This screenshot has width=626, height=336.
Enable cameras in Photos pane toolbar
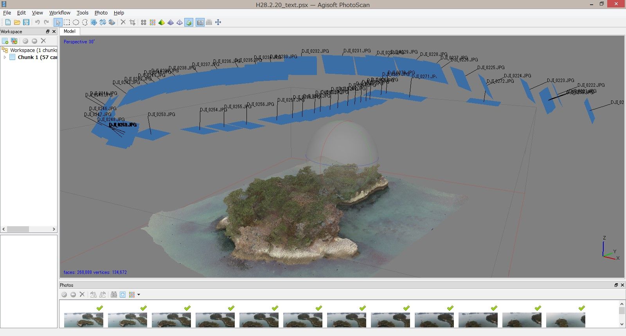(x=64, y=295)
